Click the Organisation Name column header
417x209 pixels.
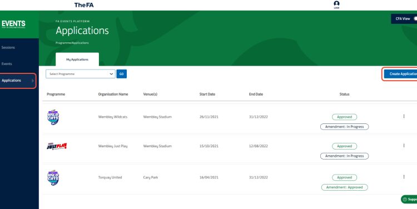click(113, 94)
